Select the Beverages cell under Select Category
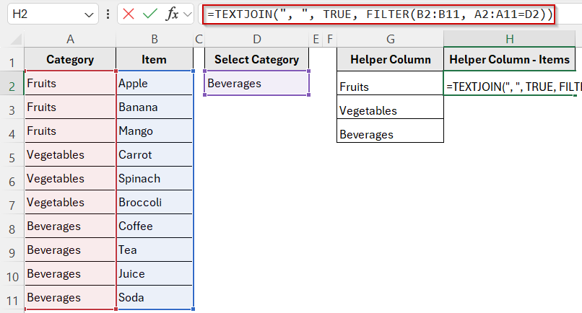Viewport: 582px width, 313px height. [x=256, y=83]
